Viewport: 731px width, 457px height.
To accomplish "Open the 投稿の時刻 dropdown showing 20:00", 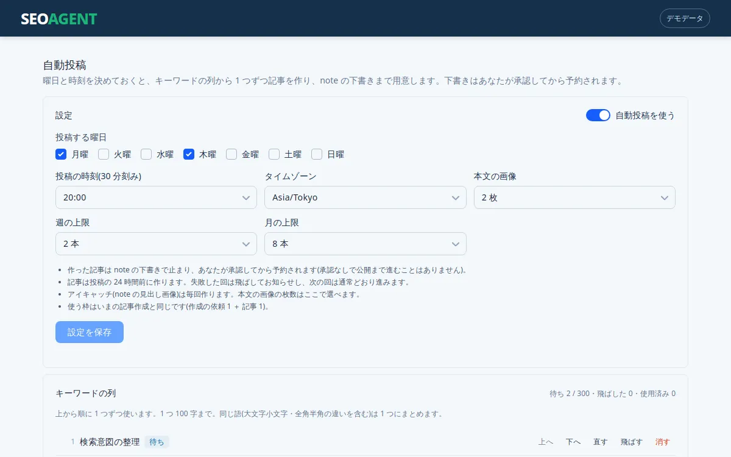I will point(156,197).
